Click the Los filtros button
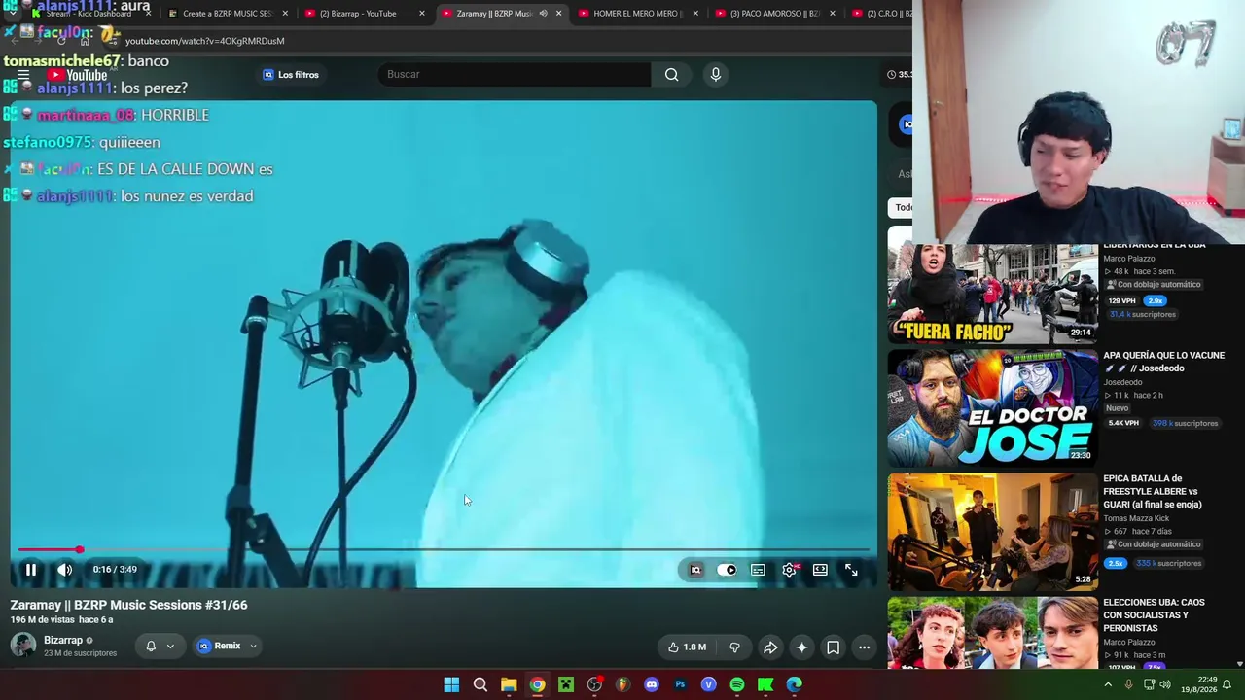1245x700 pixels. point(291,75)
